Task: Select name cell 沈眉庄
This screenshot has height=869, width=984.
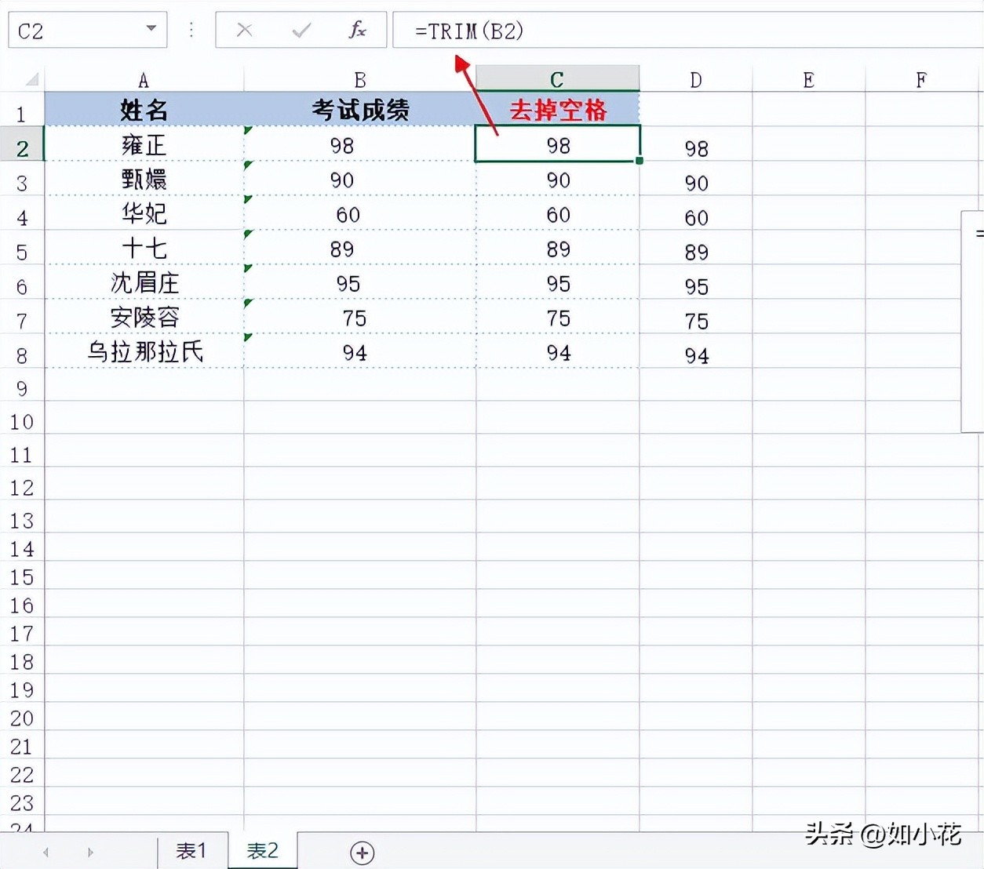Action: click(144, 283)
